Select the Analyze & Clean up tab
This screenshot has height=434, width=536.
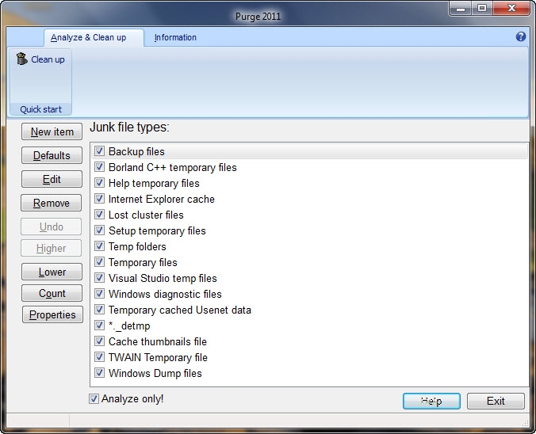coord(88,37)
